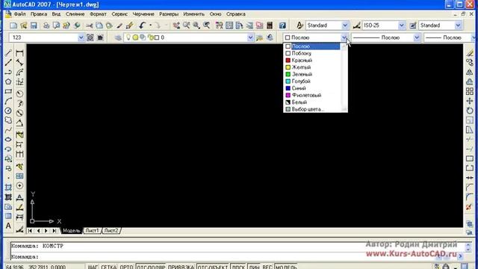Switch to the Лист1 layout tab
The width and height of the screenshot is (478, 269).
92,231
